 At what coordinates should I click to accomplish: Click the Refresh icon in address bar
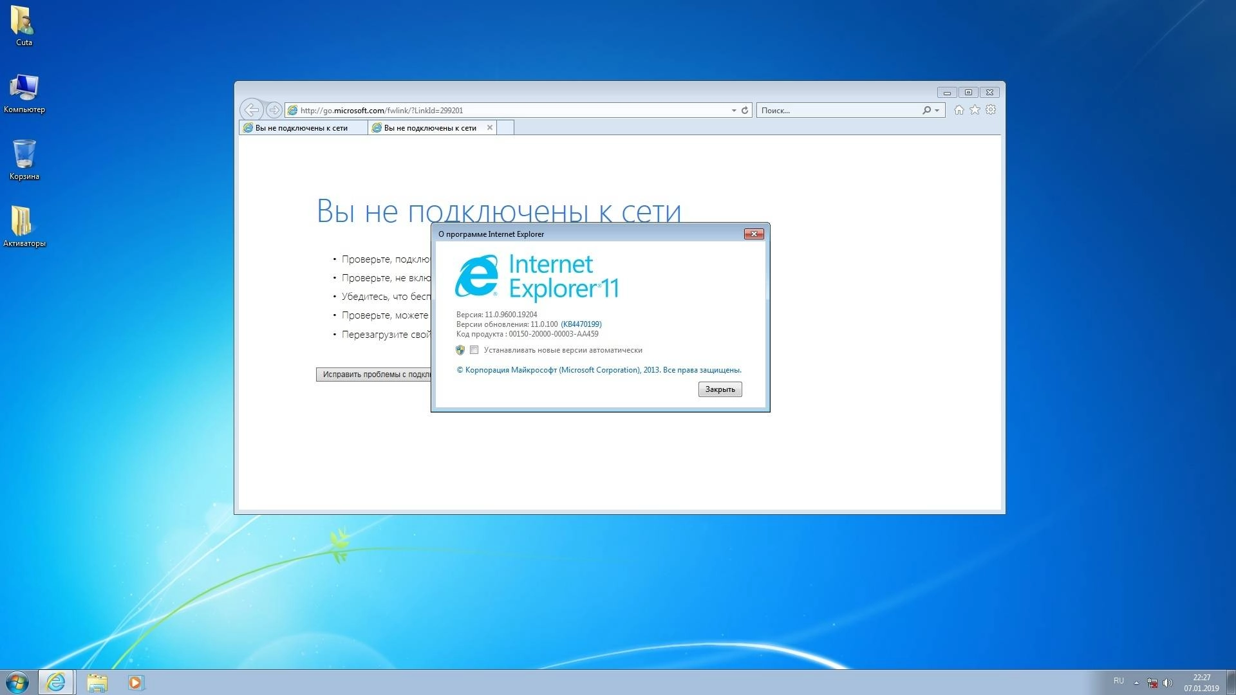coord(745,111)
